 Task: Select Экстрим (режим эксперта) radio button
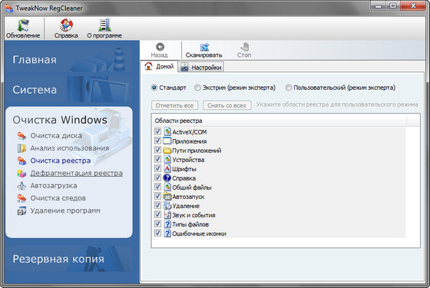coord(197,88)
